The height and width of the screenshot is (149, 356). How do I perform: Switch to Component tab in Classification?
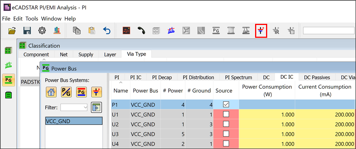click(36, 54)
